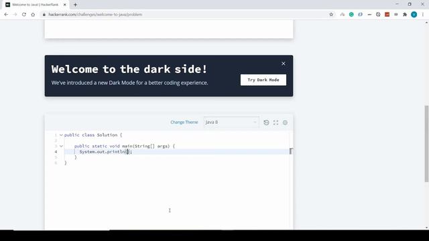Go back using browser back arrow
Screen dimensions: 429x241
pyautogui.click(x=6, y=15)
